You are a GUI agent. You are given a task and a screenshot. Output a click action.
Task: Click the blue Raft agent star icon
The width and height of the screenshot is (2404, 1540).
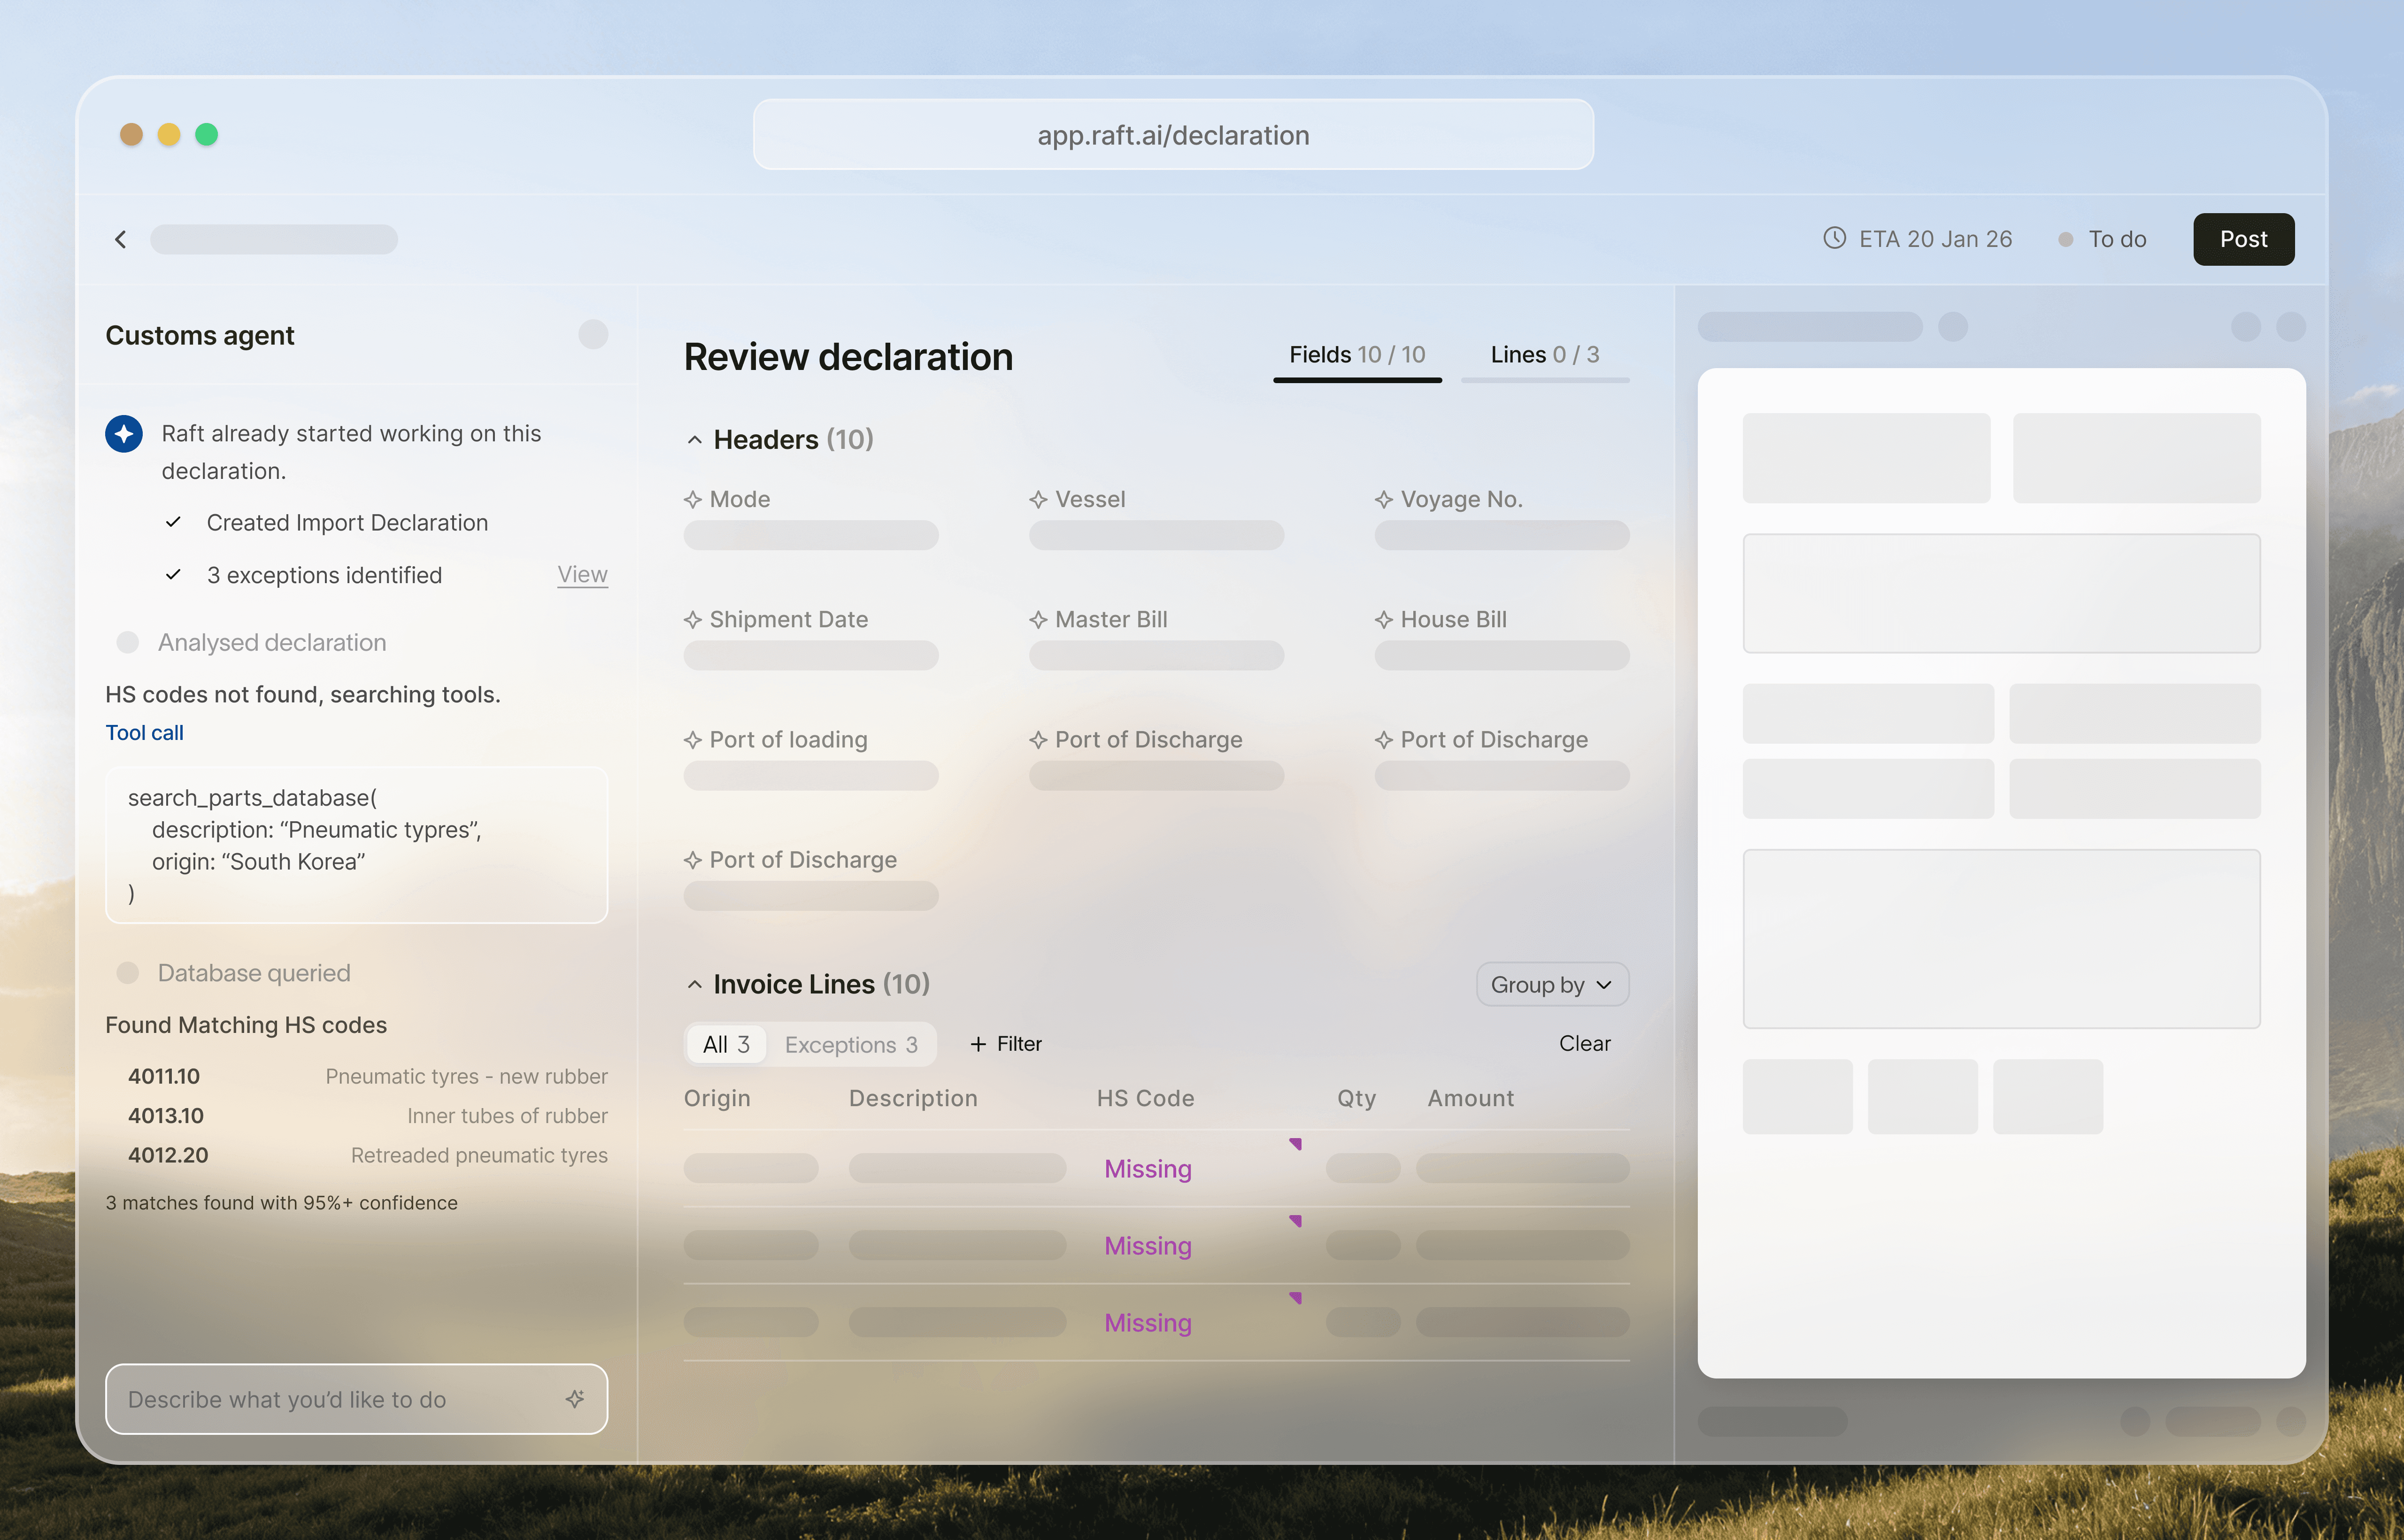coord(124,434)
